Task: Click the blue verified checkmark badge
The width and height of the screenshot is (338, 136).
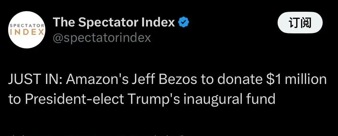Action: [184, 22]
